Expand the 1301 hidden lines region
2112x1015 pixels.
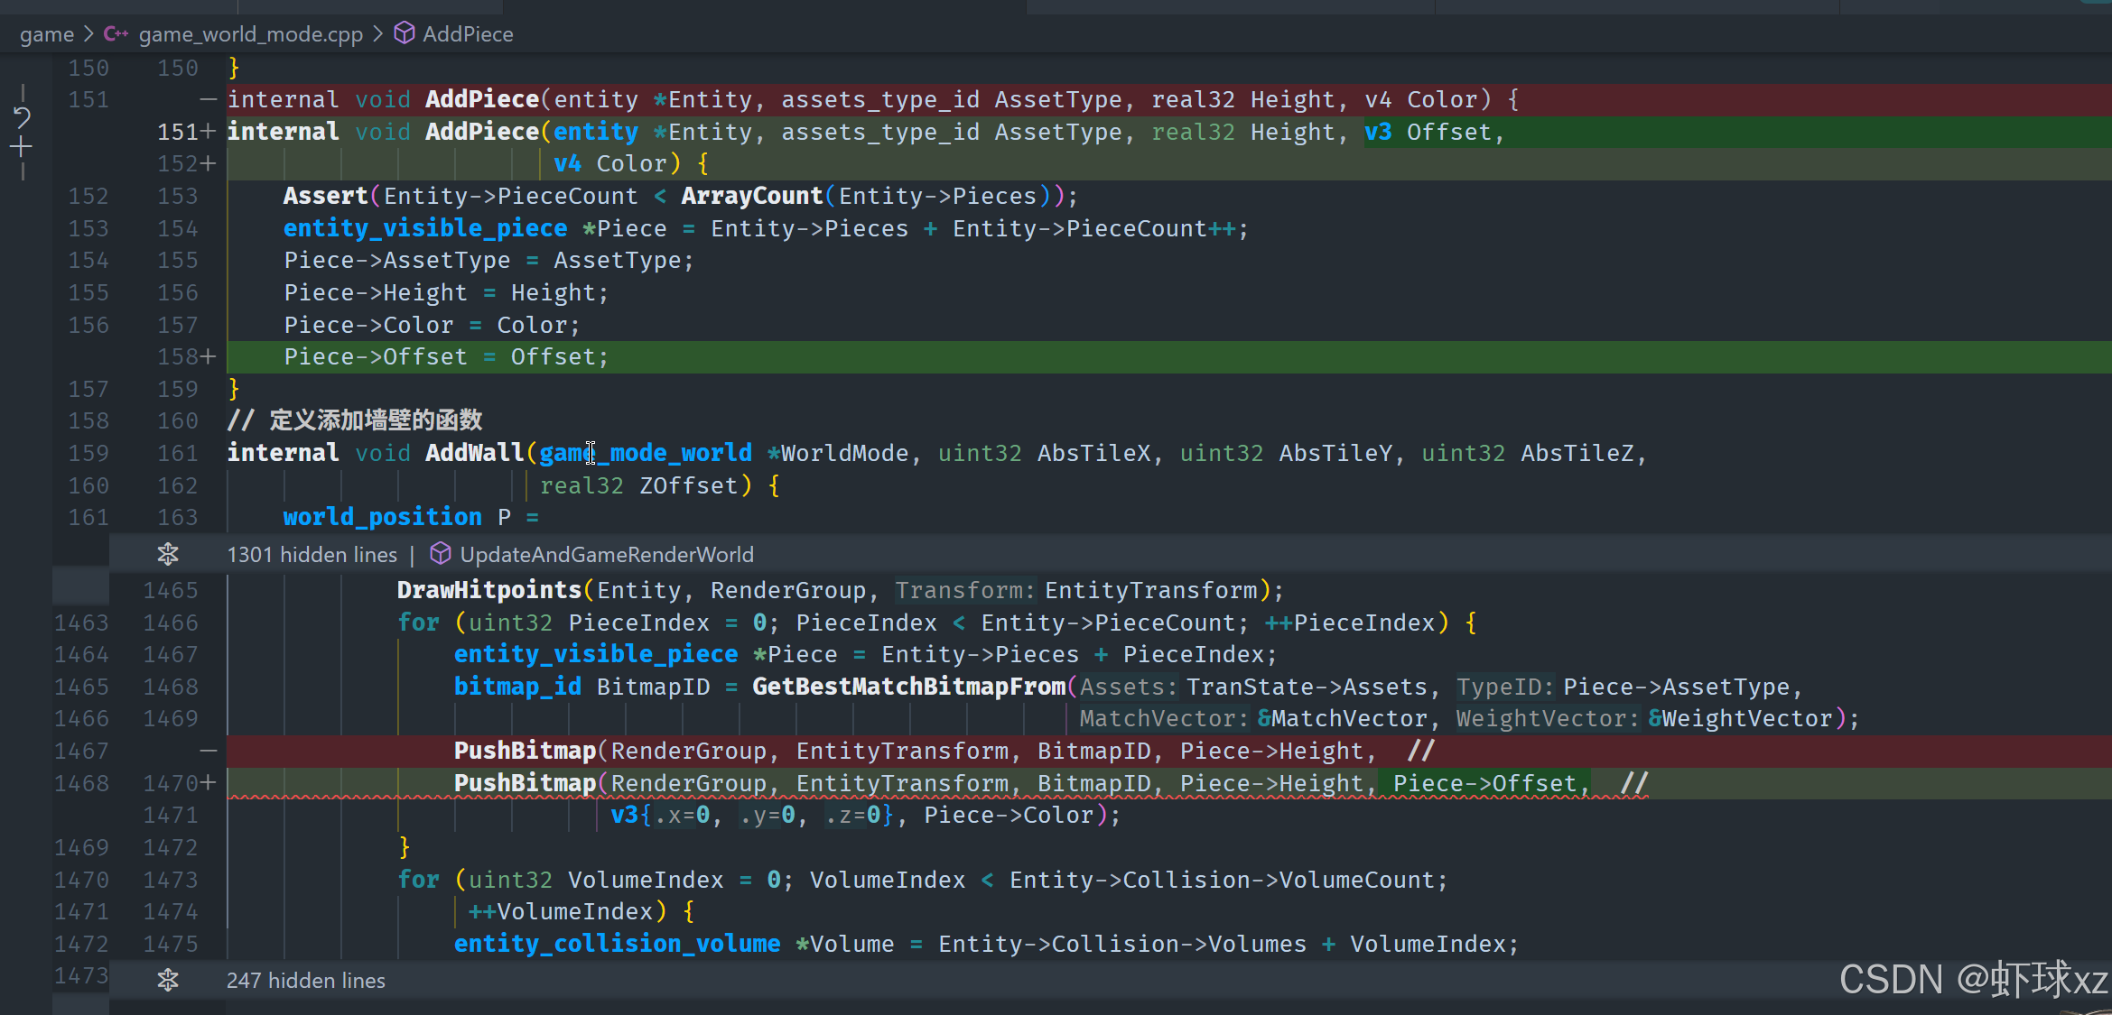(x=312, y=555)
